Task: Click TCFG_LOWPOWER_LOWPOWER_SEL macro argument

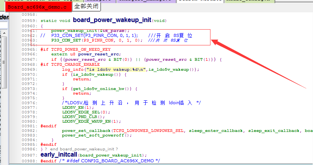Action: point(148,131)
